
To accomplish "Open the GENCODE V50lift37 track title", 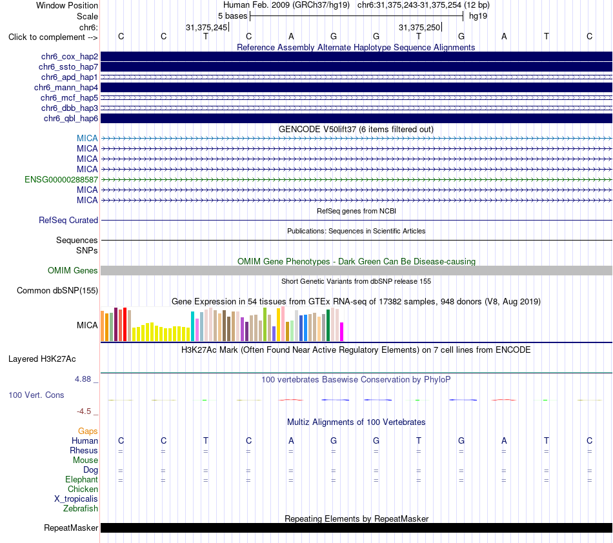I will coord(356,130).
